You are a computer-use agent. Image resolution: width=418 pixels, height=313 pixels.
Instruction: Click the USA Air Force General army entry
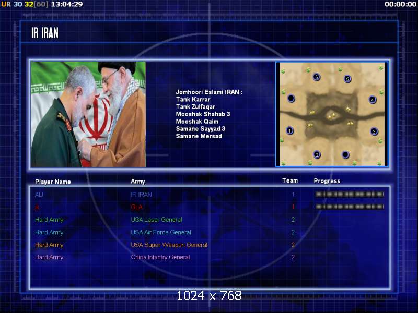(x=161, y=232)
